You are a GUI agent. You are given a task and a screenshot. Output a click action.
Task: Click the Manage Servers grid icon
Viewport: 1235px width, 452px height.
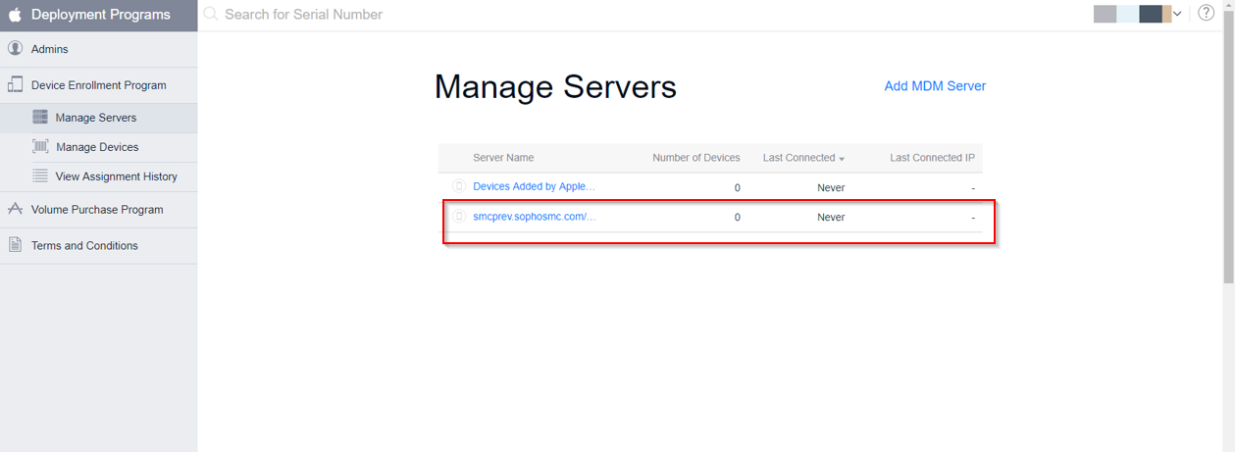pos(40,118)
